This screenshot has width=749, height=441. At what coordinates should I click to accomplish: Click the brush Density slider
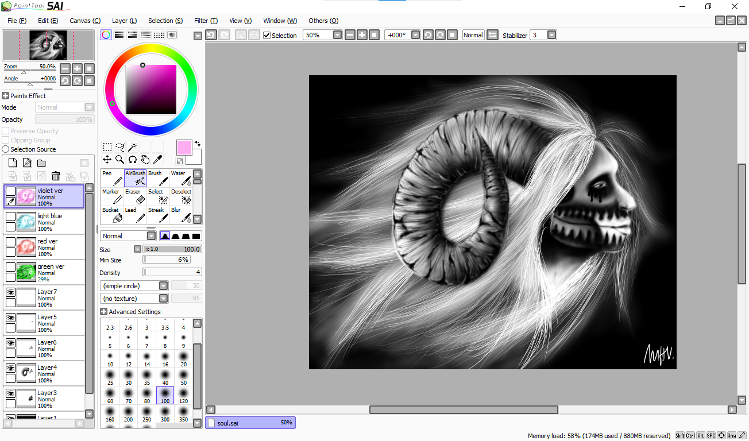(172, 272)
